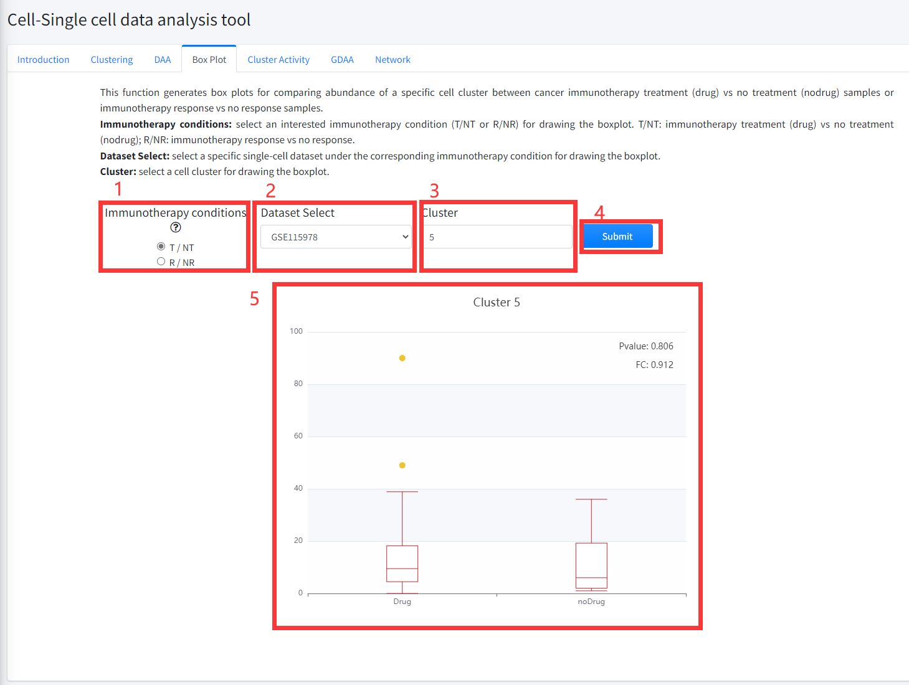Click the Cluster input field
This screenshot has width=909, height=685.
(497, 237)
